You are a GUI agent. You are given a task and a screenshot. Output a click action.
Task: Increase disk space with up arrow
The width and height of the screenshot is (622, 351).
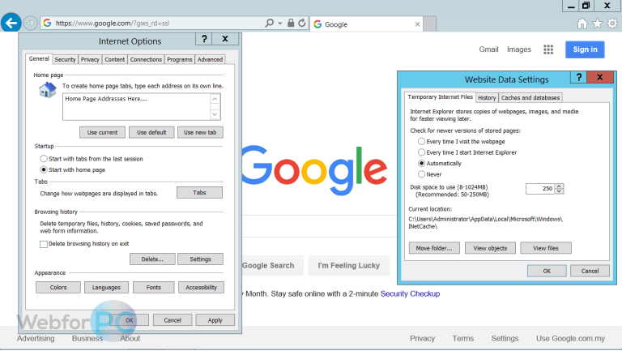559,186
